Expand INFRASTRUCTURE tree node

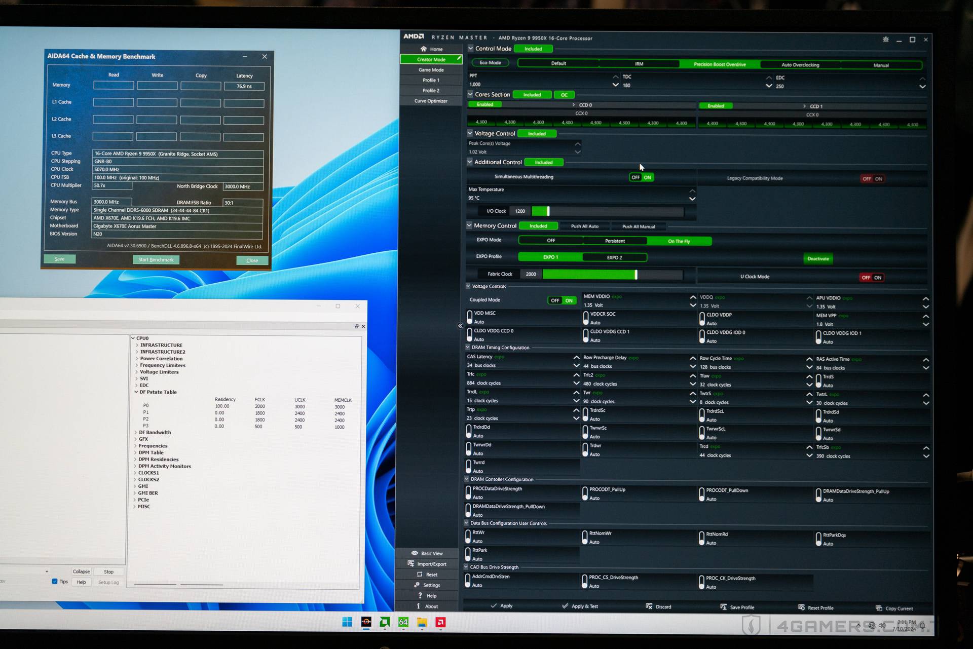(x=137, y=345)
